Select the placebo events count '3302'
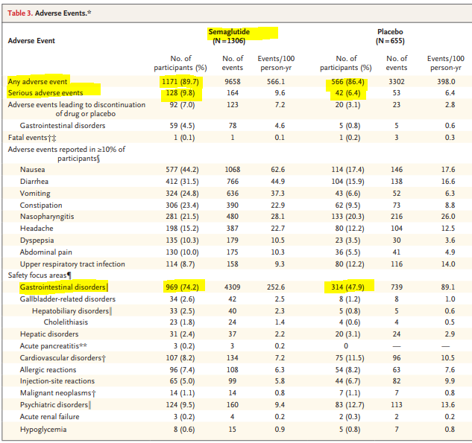Image resolution: width=472 pixels, height=443 pixels. point(397,82)
